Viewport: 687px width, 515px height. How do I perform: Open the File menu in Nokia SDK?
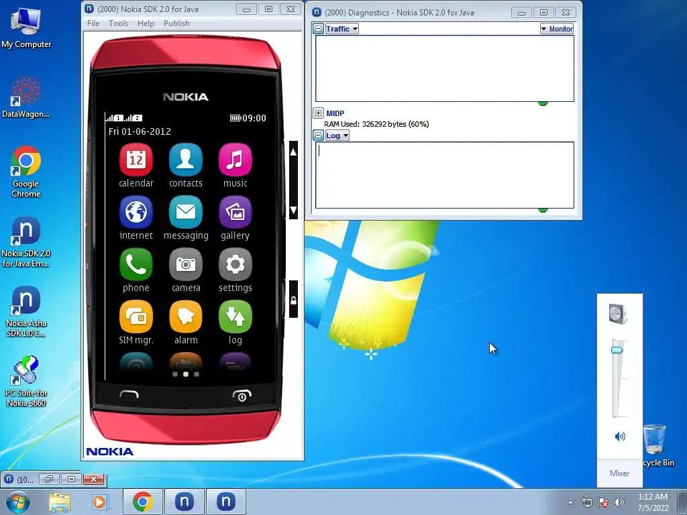[93, 23]
